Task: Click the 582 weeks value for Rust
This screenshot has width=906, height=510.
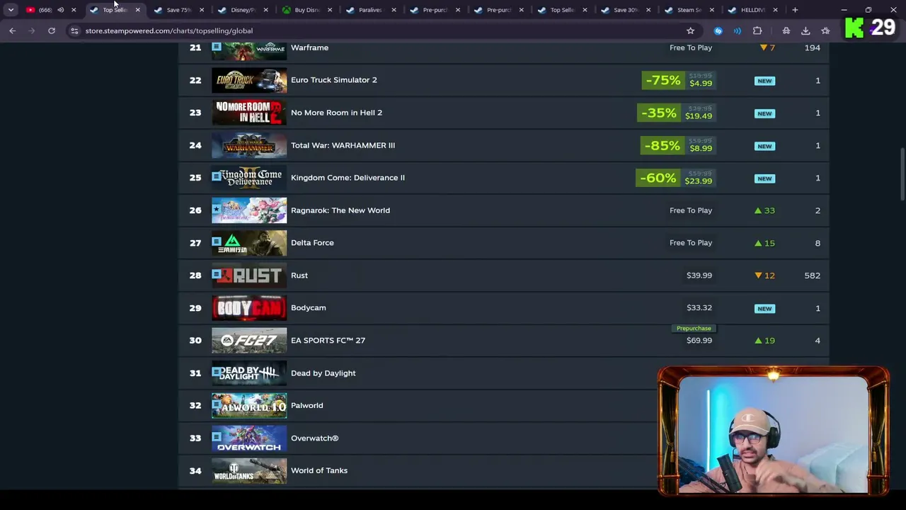Action: (x=812, y=276)
